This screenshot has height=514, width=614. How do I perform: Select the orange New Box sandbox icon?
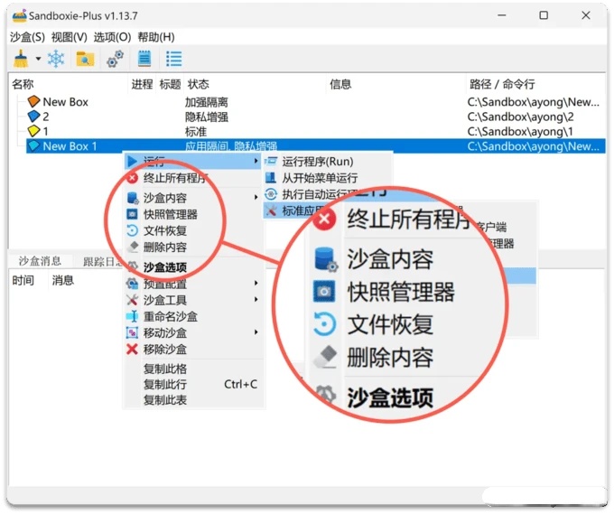pos(34,101)
